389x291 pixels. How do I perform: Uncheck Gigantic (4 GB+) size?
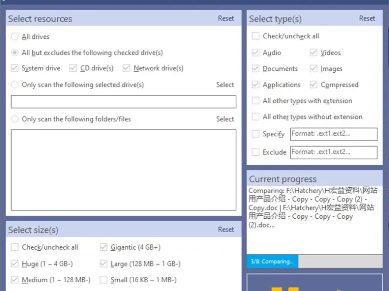(x=104, y=247)
